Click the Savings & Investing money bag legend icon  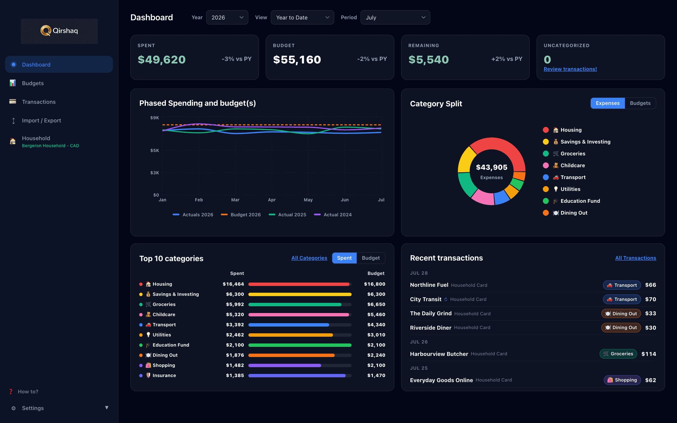click(x=556, y=142)
